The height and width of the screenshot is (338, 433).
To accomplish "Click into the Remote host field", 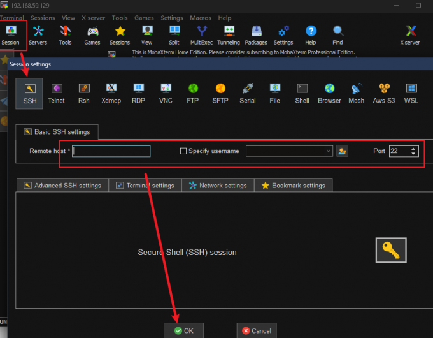I will coord(111,151).
